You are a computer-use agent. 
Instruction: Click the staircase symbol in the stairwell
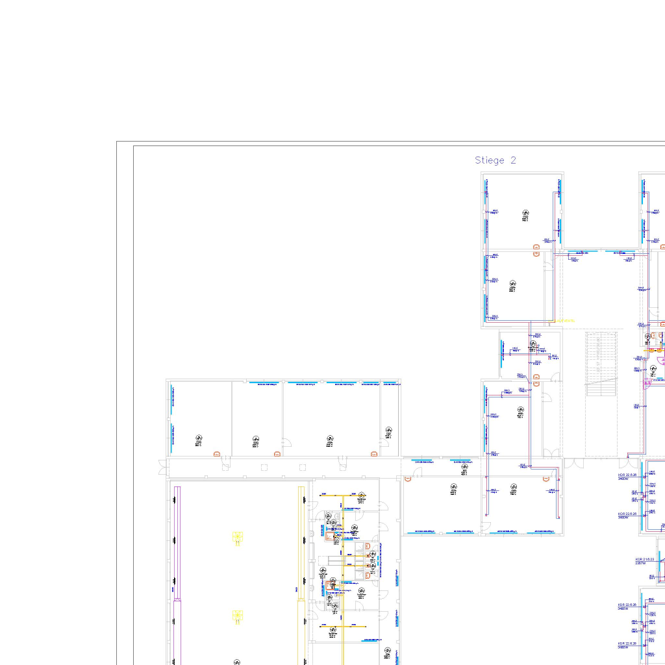601,364
